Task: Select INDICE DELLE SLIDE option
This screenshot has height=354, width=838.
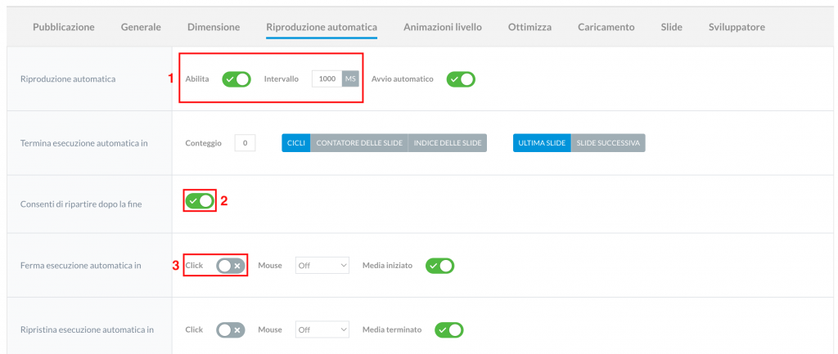Action: tap(448, 143)
